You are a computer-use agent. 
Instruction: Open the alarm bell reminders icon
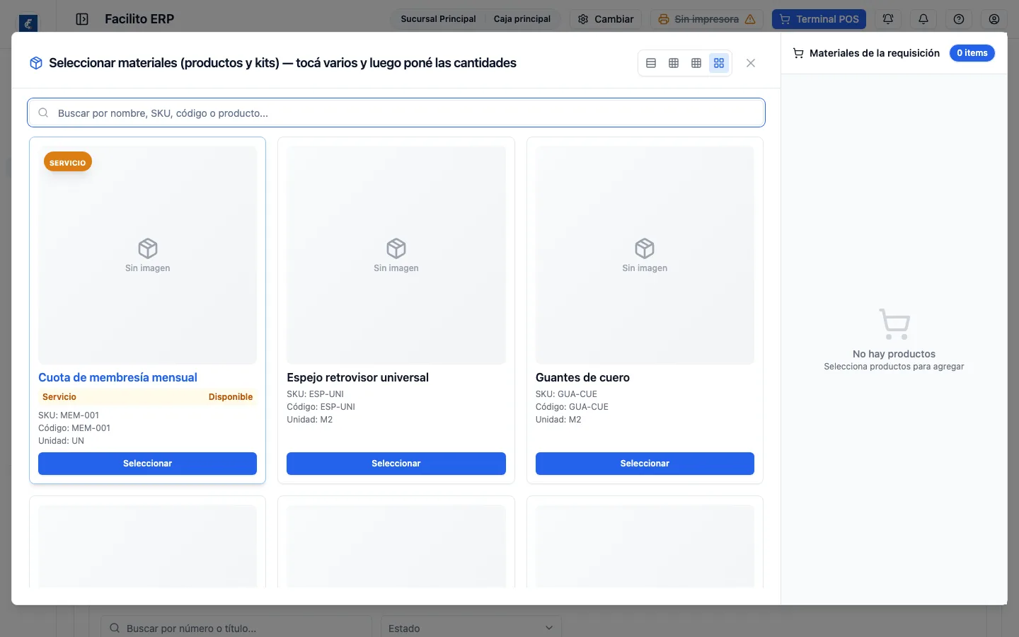pyautogui.click(x=888, y=19)
